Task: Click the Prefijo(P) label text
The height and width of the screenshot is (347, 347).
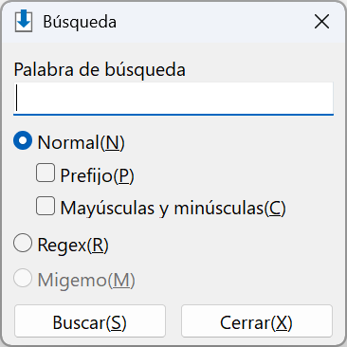Action: click(97, 175)
